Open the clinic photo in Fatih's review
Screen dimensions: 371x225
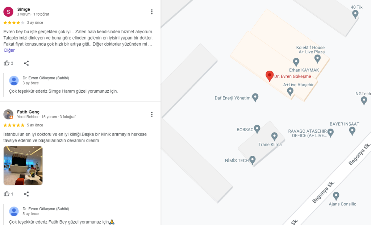click(x=23, y=166)
